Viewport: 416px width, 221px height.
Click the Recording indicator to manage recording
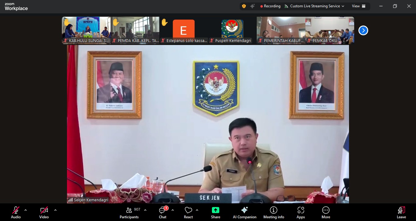click(270, 6)
